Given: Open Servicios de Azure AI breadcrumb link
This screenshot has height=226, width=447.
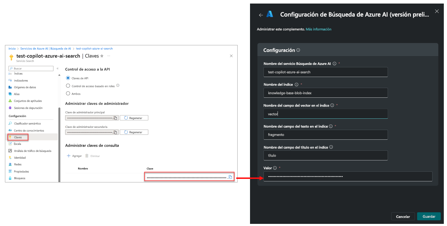Looking at the screenshot, I should tap(29, 48).
